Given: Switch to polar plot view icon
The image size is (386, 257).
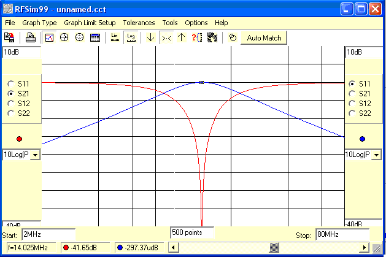Looking at the screenshot, I should pos(79,37).
